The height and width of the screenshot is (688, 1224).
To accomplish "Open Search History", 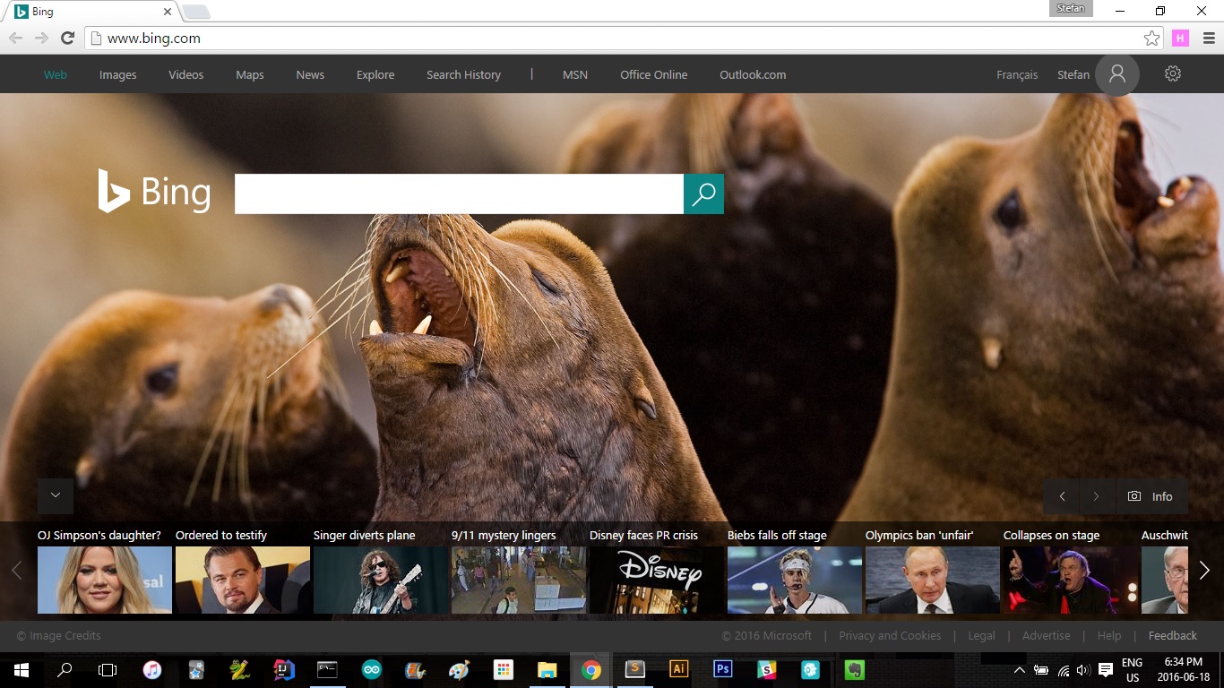I will (x=463, y=74).
